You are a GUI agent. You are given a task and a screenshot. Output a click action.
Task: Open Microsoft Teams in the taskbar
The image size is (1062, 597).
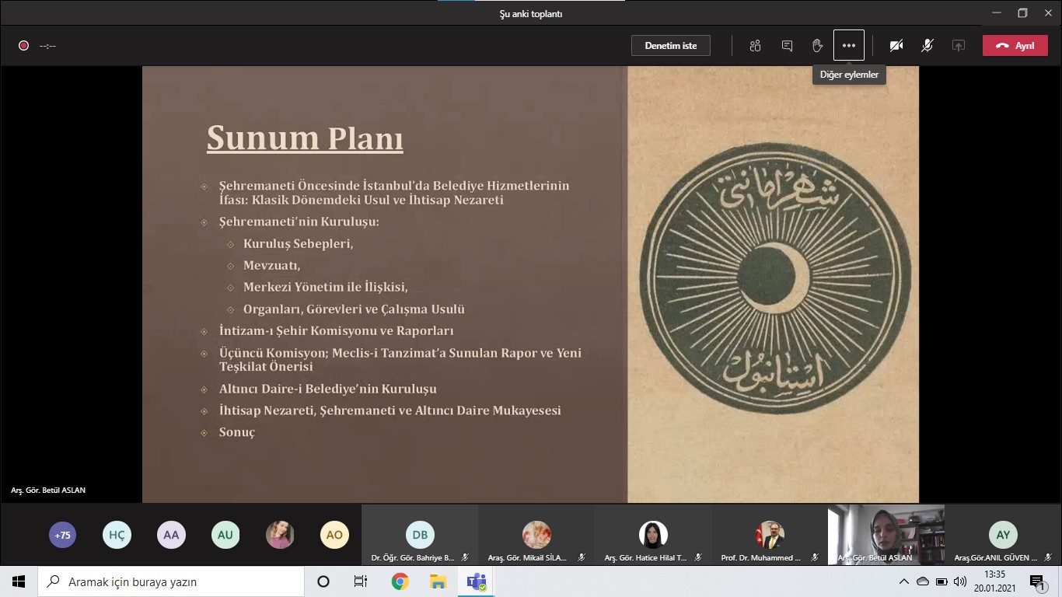click(476, 581)
